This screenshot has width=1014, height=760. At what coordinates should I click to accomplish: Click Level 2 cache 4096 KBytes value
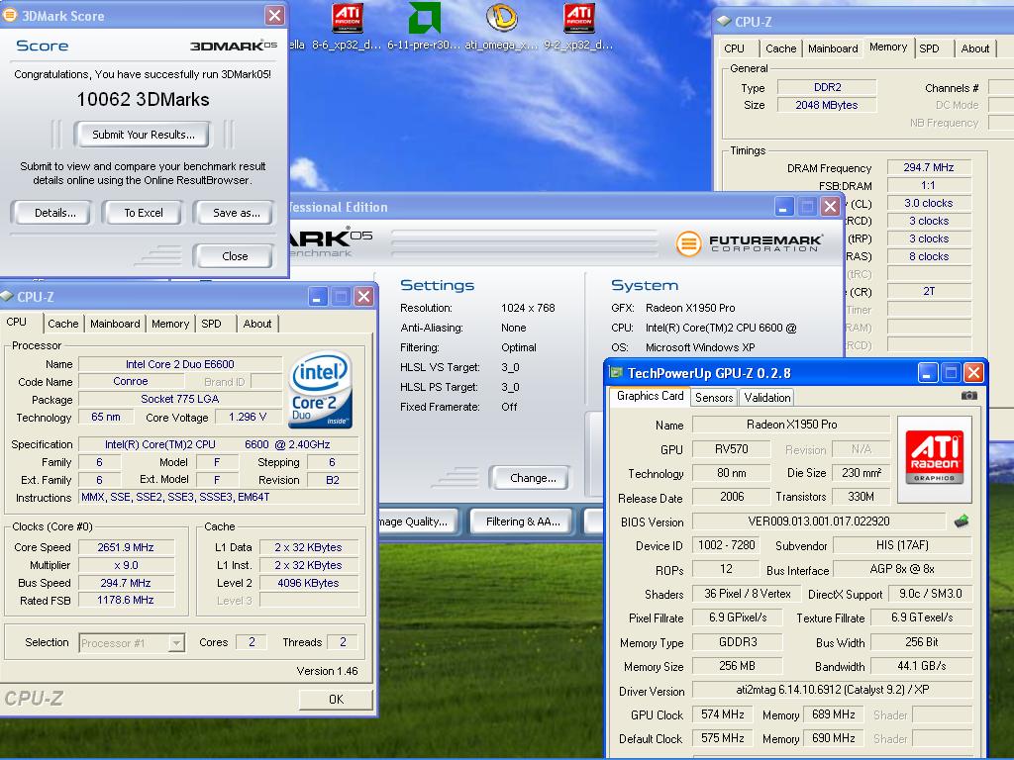[309, 583]
